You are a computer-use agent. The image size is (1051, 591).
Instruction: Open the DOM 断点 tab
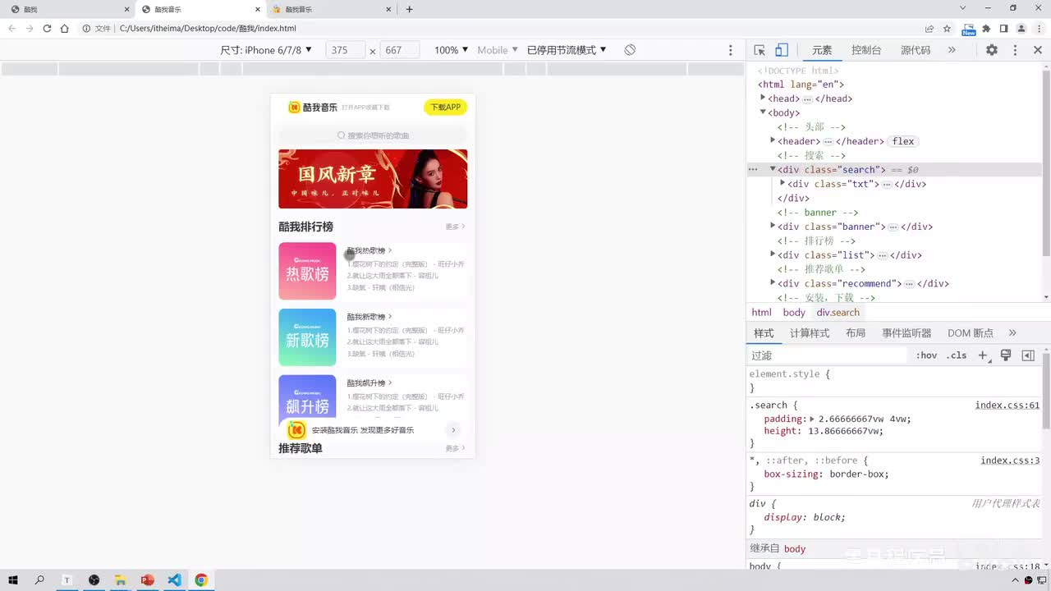click(x=971, y=333)
